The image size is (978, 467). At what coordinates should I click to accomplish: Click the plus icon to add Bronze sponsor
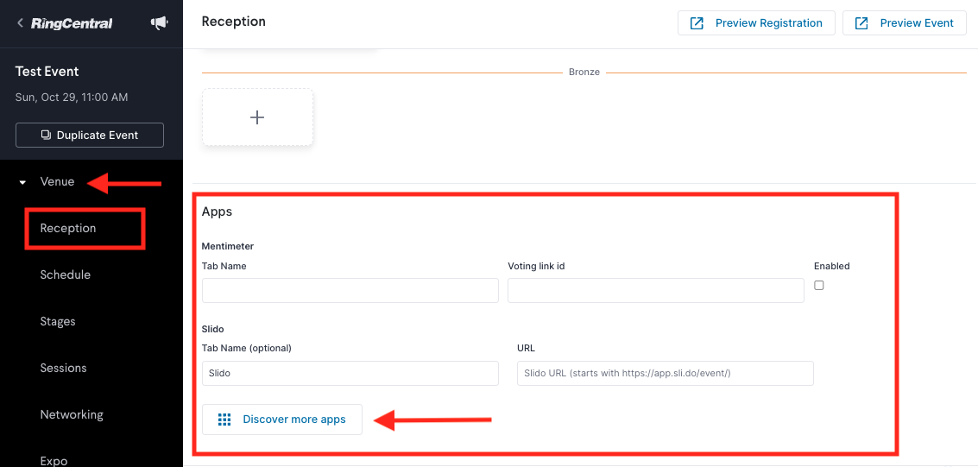257,117
